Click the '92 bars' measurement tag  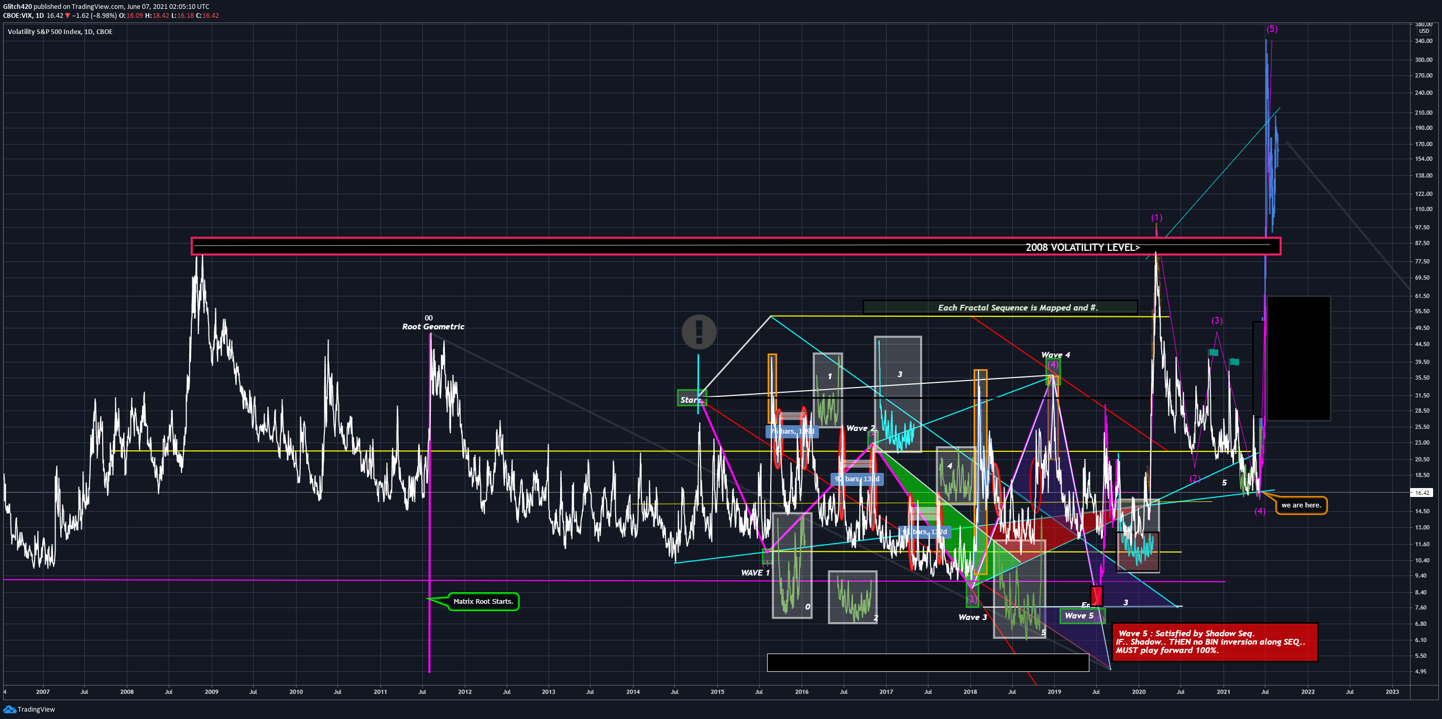pyautogui.click(x=857, y=479)
